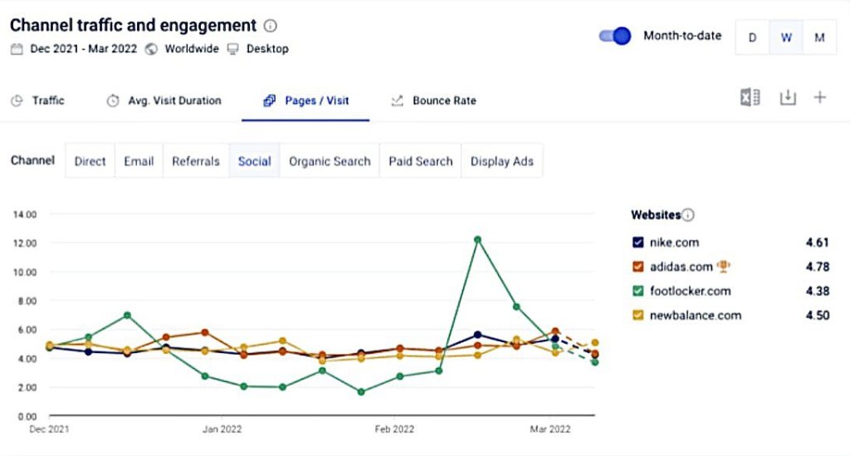This screenshot has width=850, height=456.
Task: Set granularity to Monthly with M button
Action: coord(818,37)
